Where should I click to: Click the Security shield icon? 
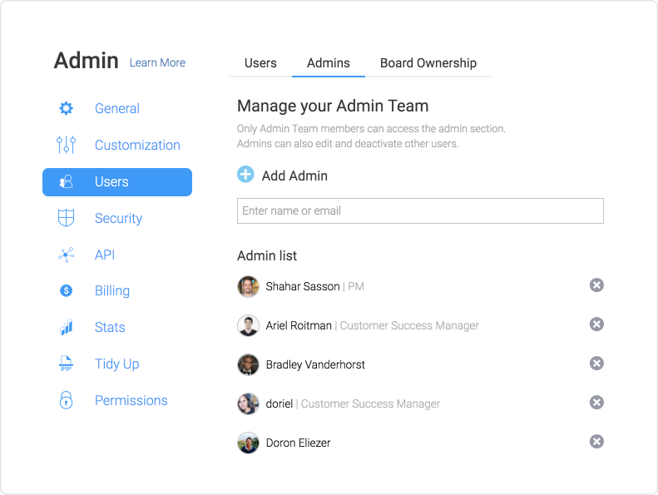66,218
